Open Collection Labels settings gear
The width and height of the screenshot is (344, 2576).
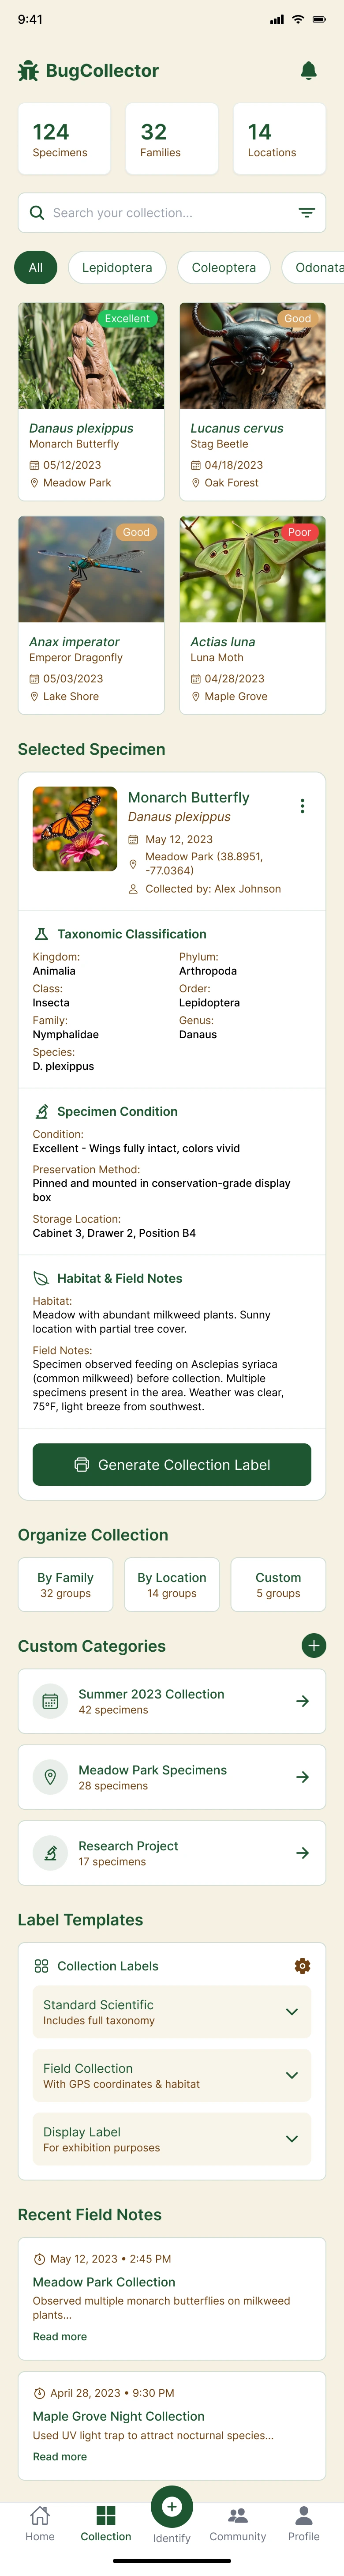tap(302, 1966)
